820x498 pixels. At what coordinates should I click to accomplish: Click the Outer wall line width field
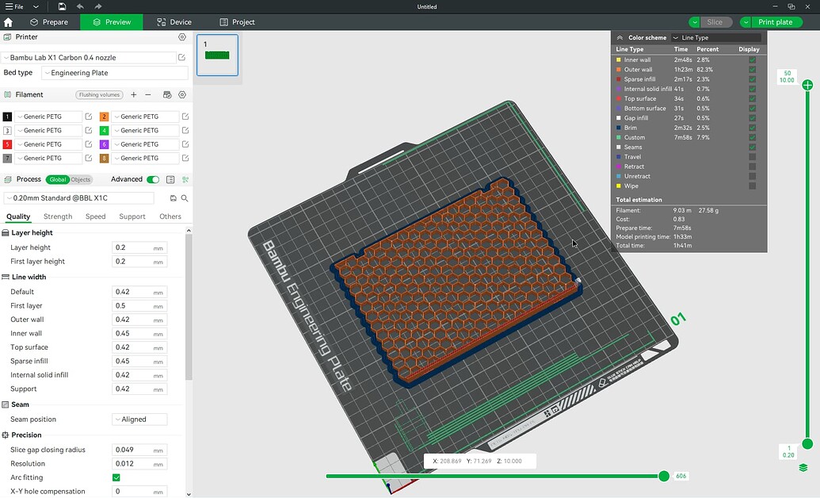click(139, 320)
